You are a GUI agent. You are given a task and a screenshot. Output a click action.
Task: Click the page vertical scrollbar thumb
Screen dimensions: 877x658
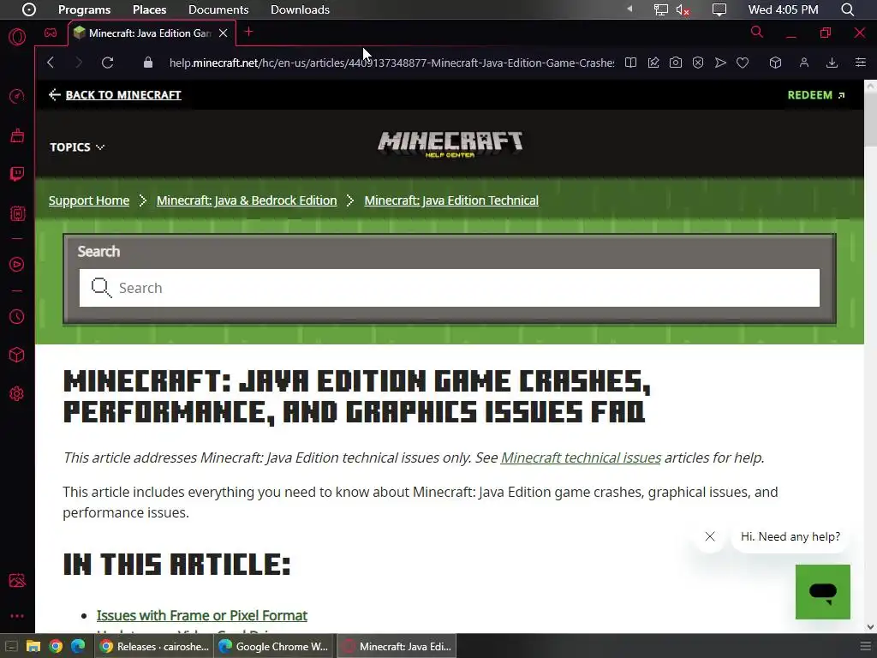point(870,119)
